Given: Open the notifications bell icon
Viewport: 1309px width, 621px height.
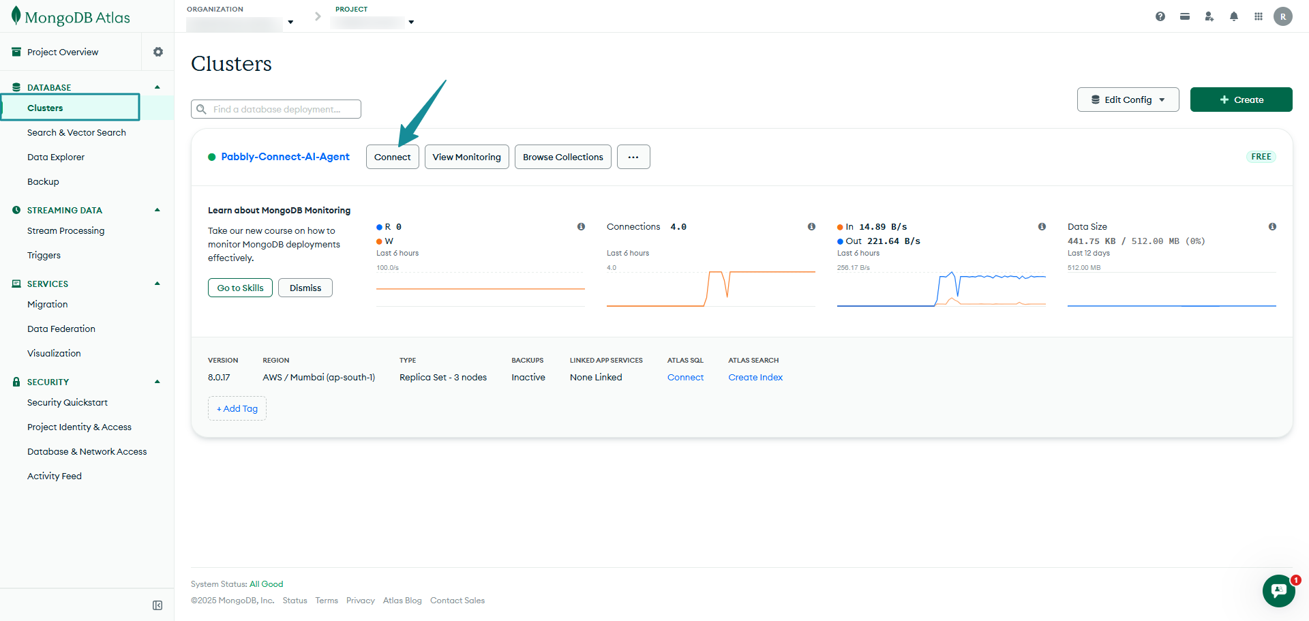Looking at the screenshot, I should click(x=1233, y=16).
